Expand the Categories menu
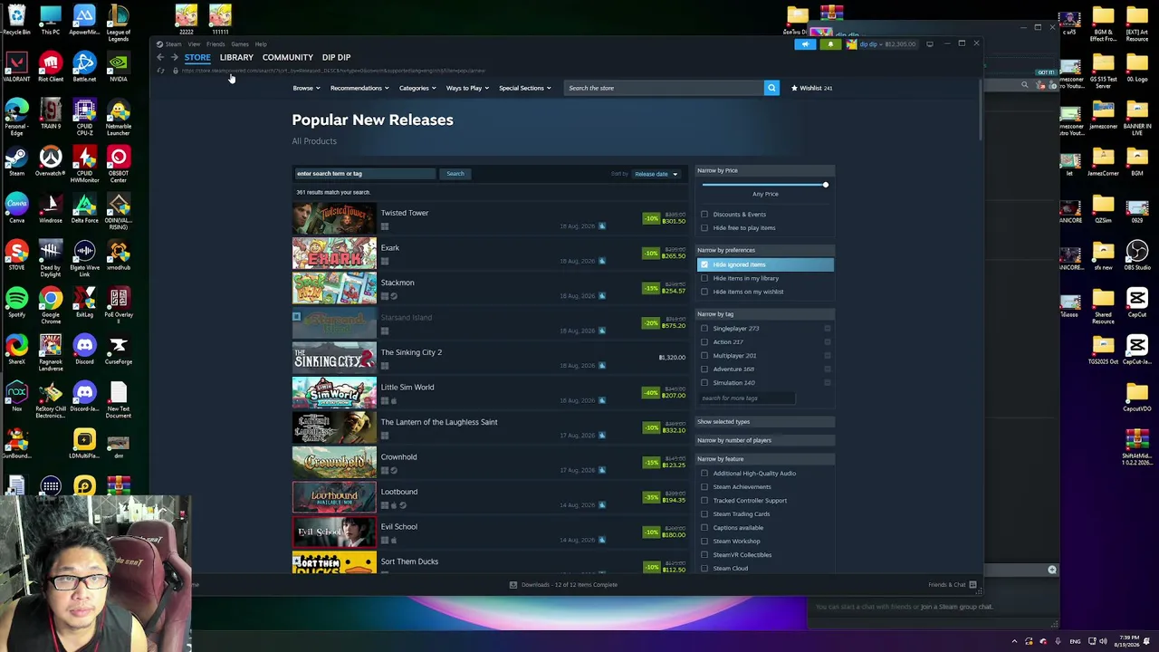Viewport: 1159px width, 652px height. [x=417, y=88]
